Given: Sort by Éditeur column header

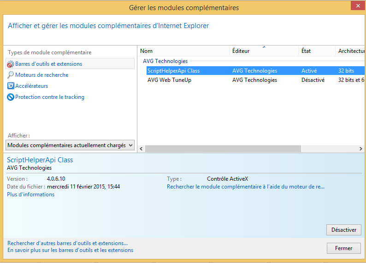Looking at the screenshot, I should coord(264,51).
